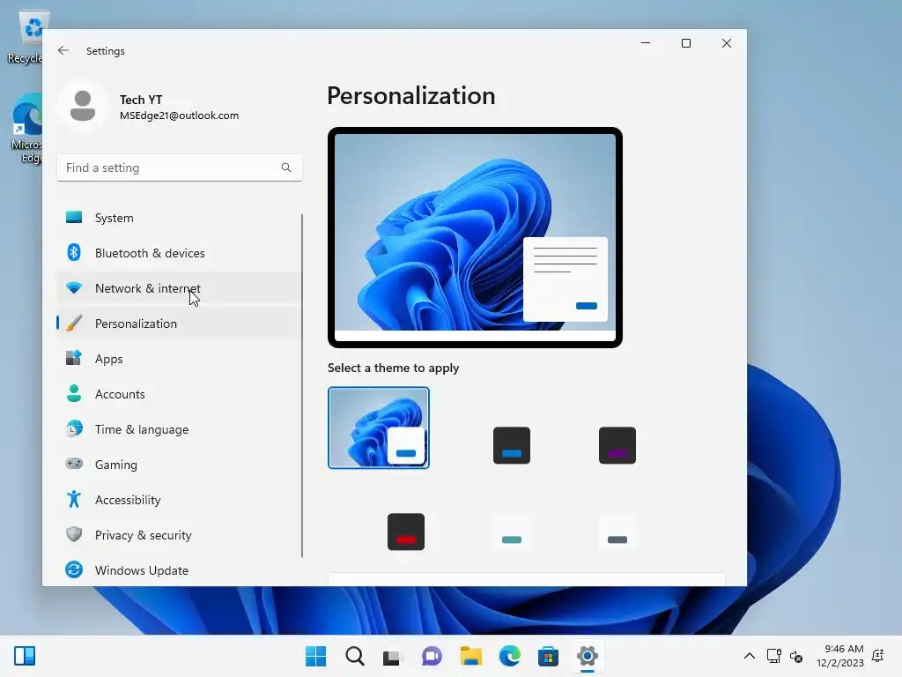Viewport: 902px width, 677px height.
Task: Open File Explorer from the taskbar
Action: pos(470,656)
